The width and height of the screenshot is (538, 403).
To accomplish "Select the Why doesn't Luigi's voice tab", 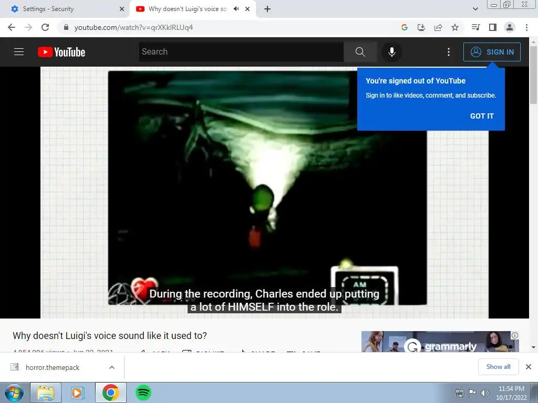I will tap(188, 9).
